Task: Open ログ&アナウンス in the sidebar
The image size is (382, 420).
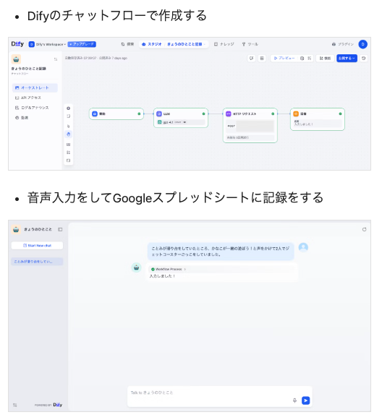Action: 32,108
